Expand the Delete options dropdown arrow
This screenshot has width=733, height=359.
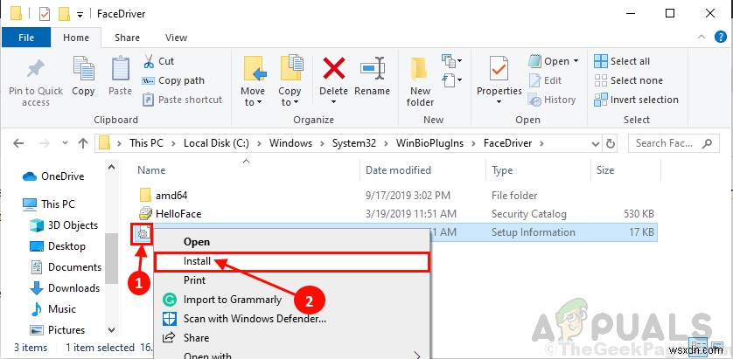pyautogui.click(x=334, y=102)
